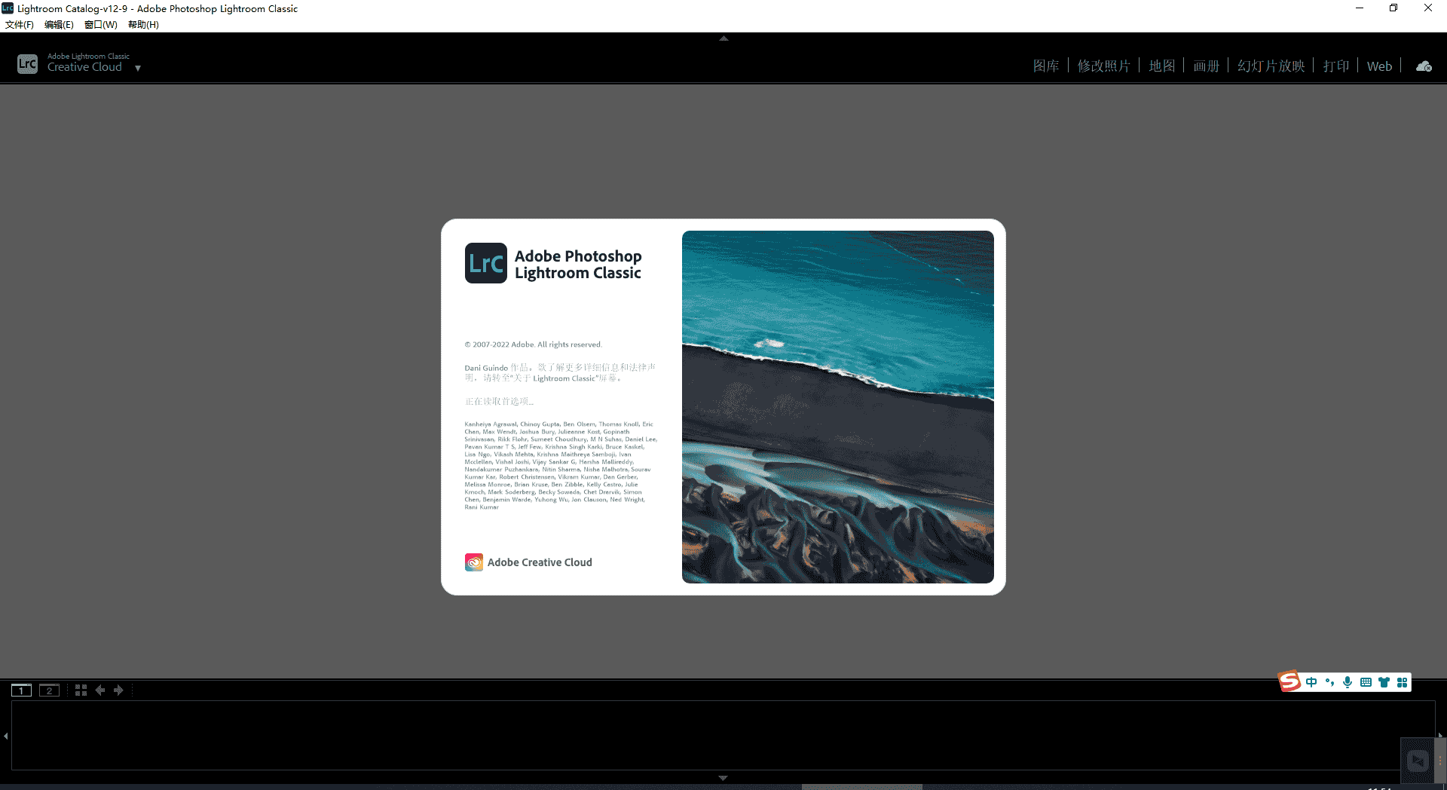Screen dimensions: 1447x790
Task: Open Sogou voice input microphone icon in the tray
Action: click(1348, 682)
